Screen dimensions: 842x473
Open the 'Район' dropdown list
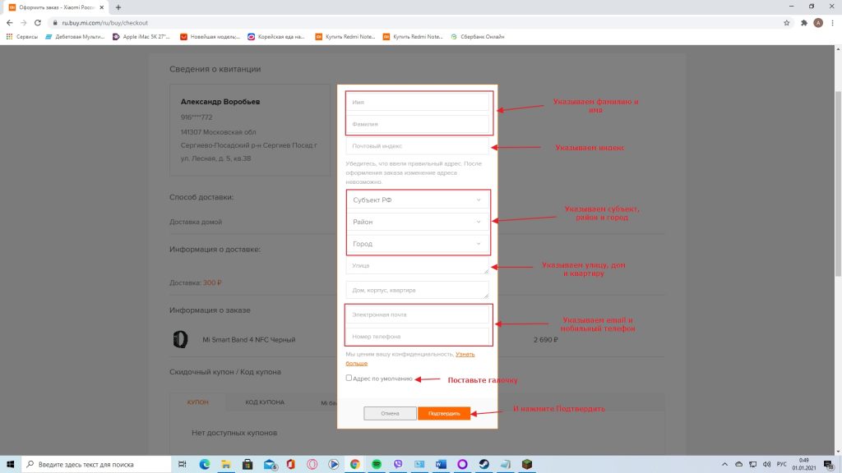pyautogui.click(x=418, y=222)
